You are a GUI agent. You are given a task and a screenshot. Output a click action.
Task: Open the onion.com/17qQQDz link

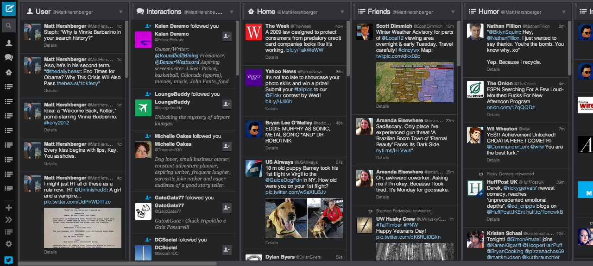[x=511, y=107]
